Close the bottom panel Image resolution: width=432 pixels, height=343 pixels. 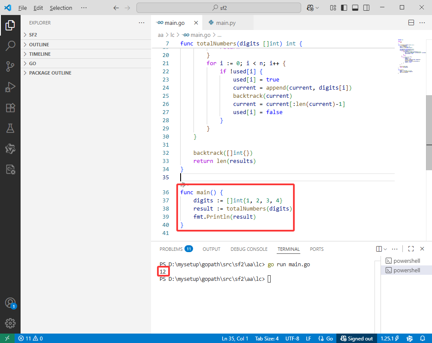[x=422, y=249]
